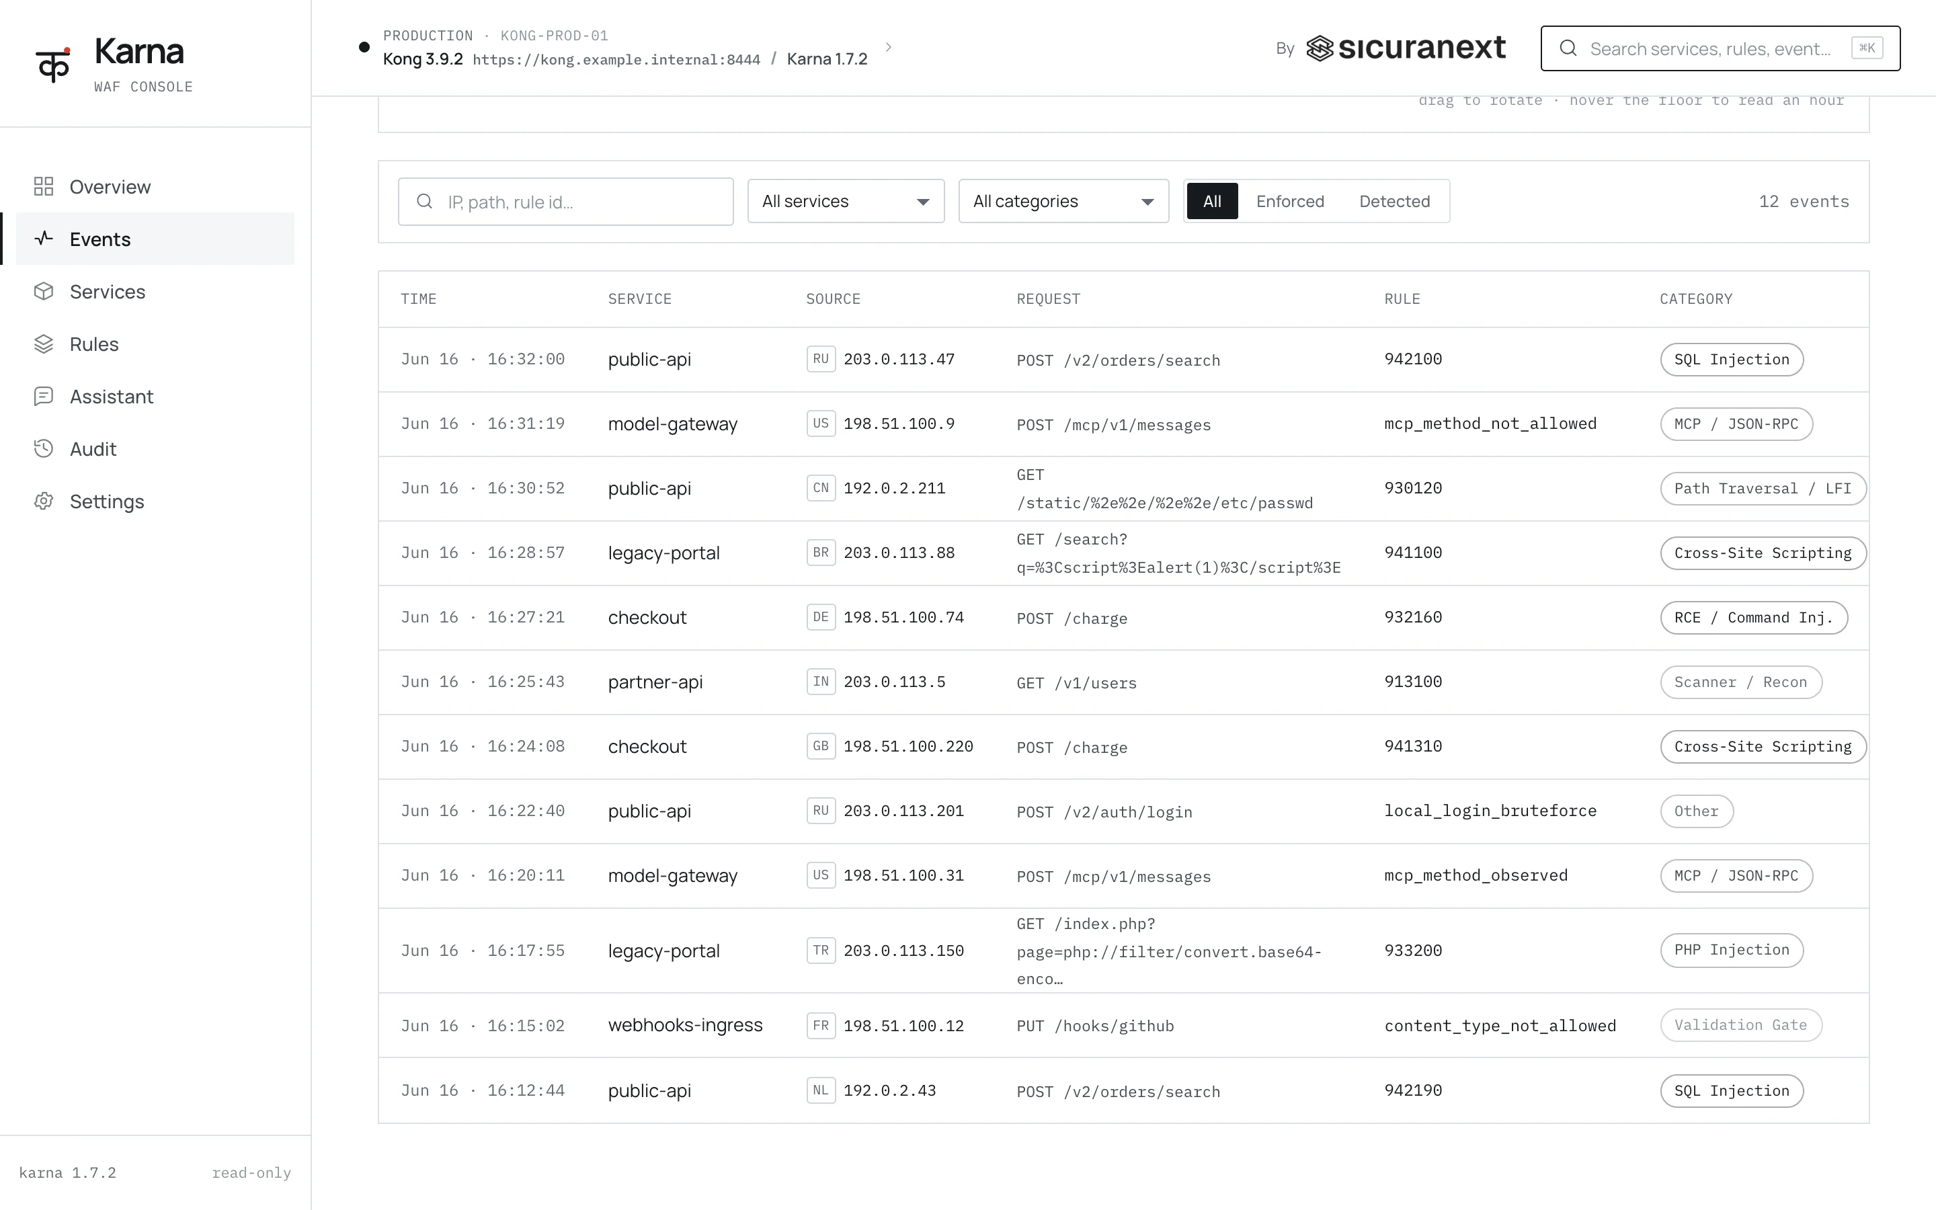Image resolution: width=1936 pixels, height=1210 pixels.
Task: Open Overview in the sidebar
Action: pyautogui.click(x=155, y=186)
